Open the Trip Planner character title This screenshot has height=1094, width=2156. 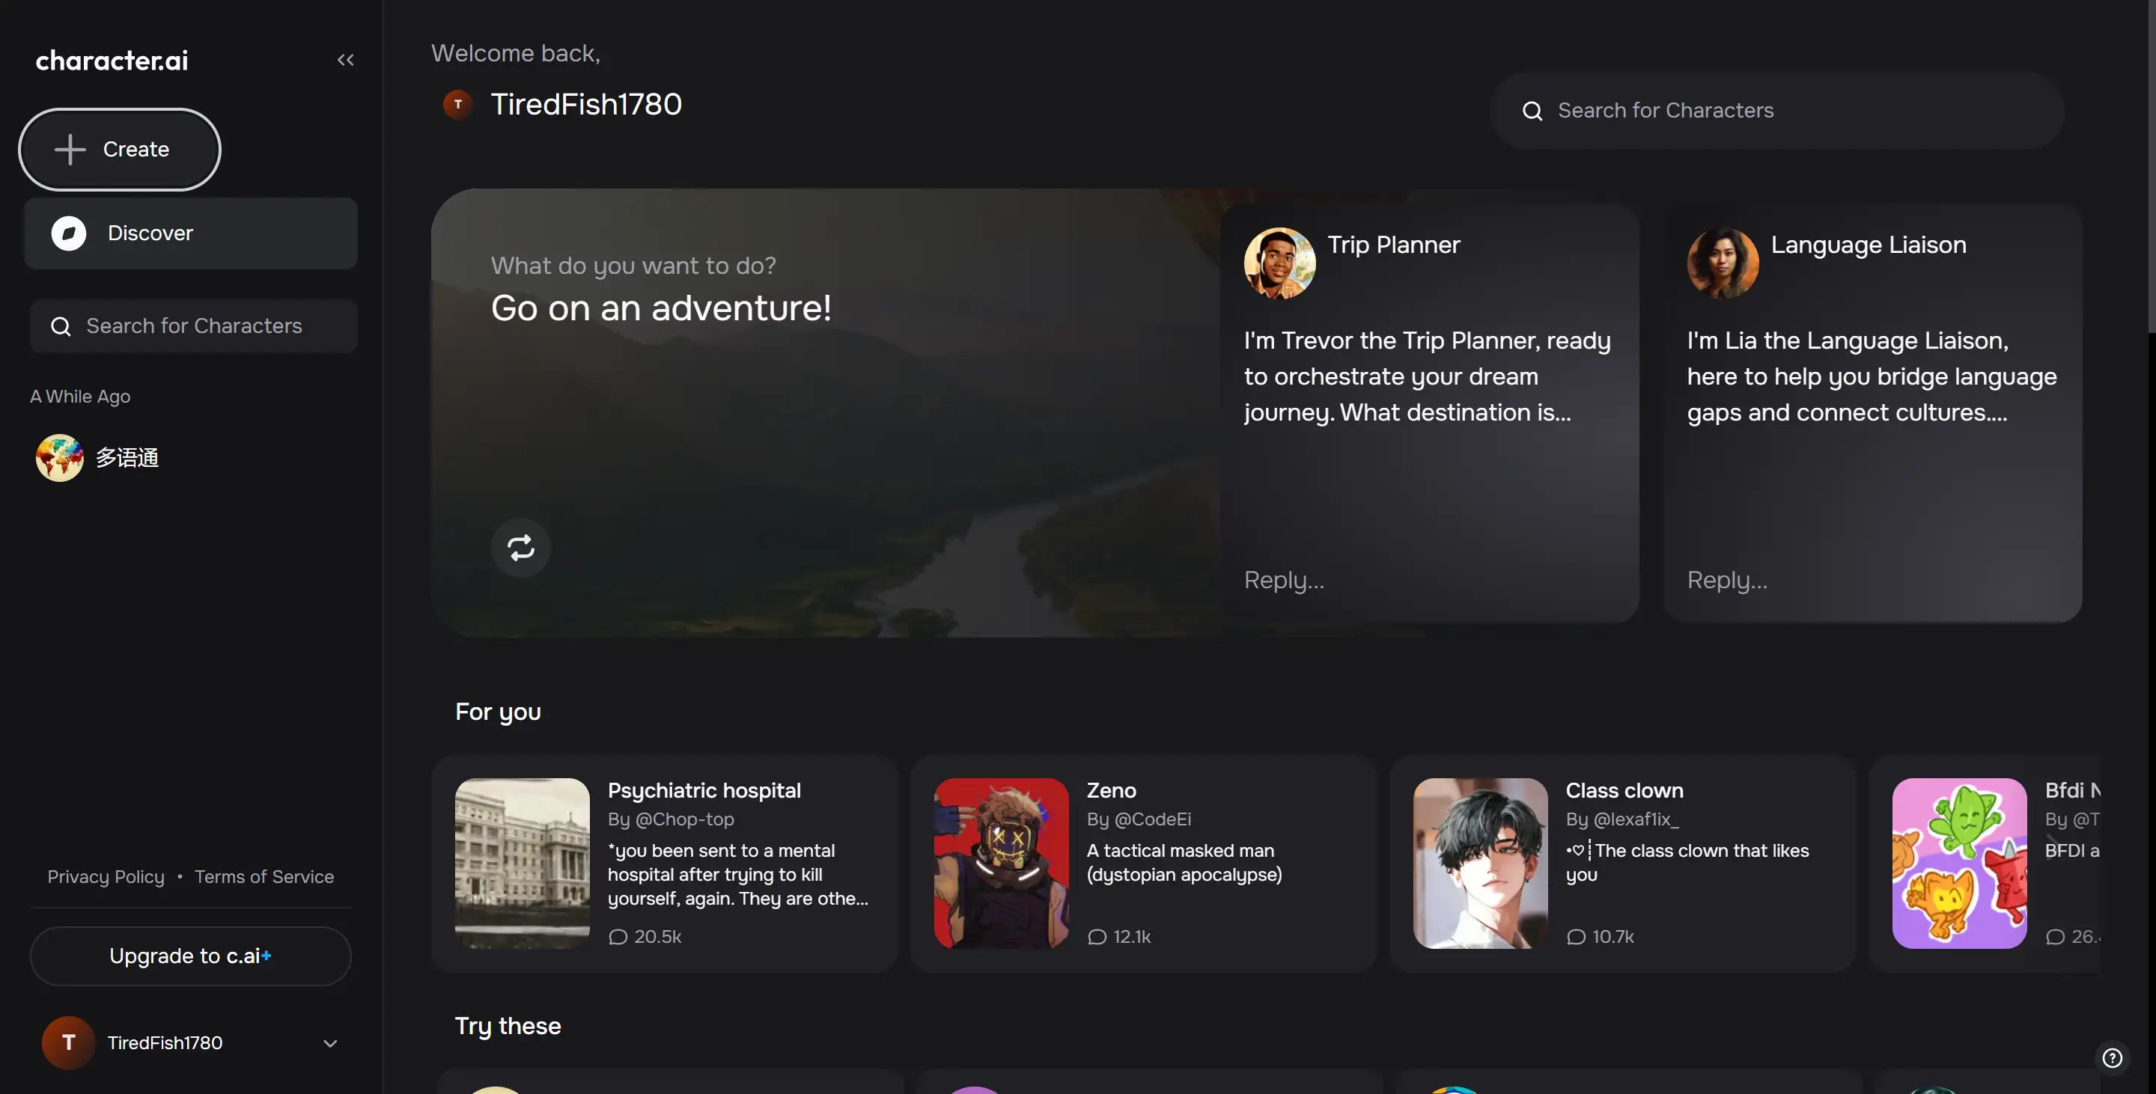click(x=1393, y=244)
